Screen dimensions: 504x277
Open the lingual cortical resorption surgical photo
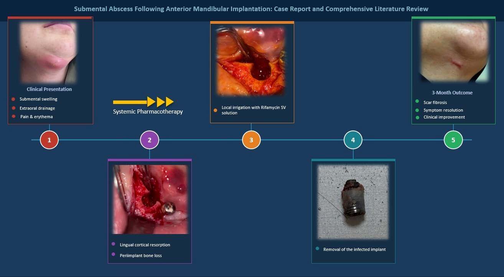150,200
